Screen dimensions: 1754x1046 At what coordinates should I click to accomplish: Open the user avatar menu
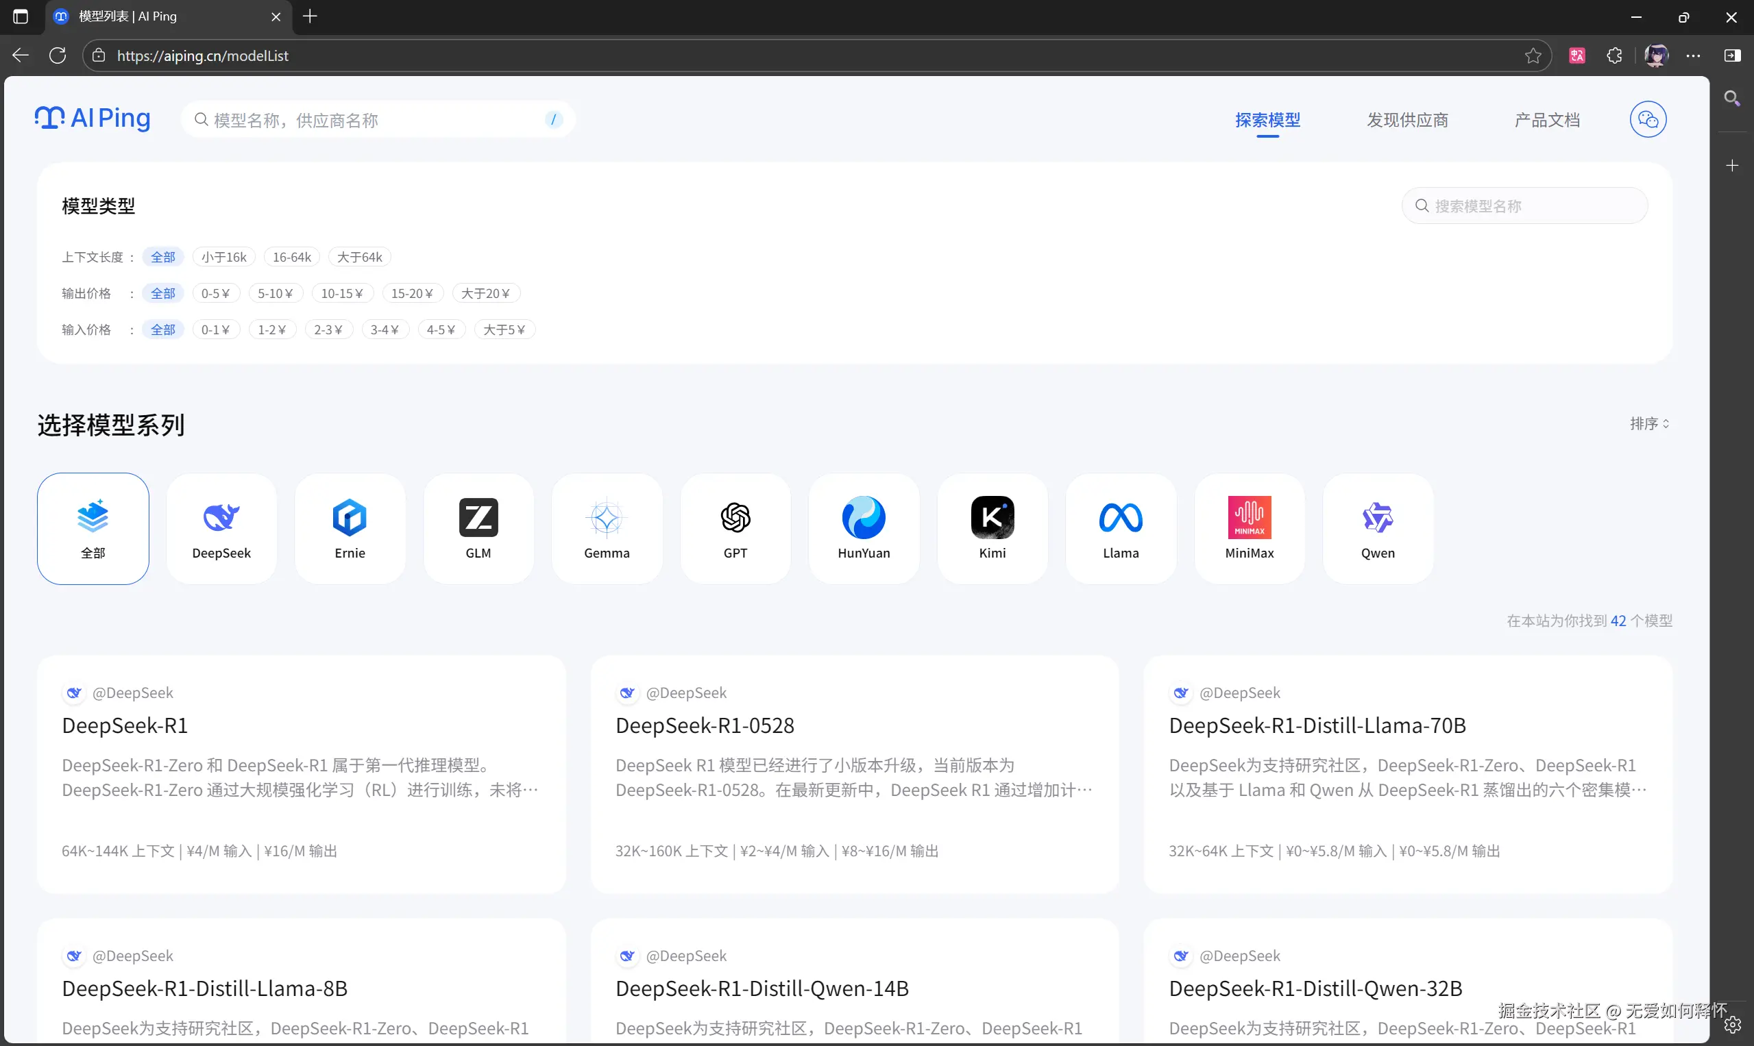1656,55
